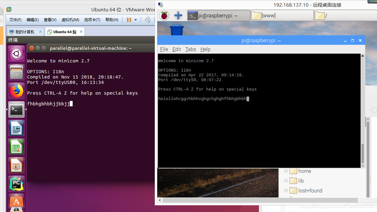The width and height of the screenshot is (377, 212).
Task: Minimize Ubuntu terminal using gray circle button
Action: 38,48
